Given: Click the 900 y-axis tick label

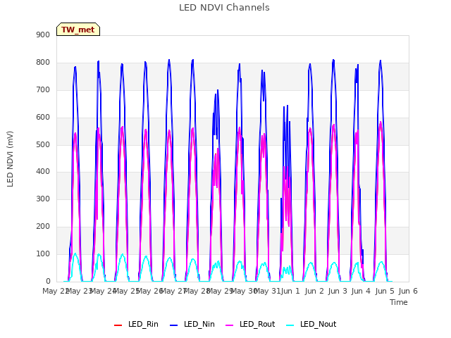Looking at the screenshot, I should [x=43, y=35].
